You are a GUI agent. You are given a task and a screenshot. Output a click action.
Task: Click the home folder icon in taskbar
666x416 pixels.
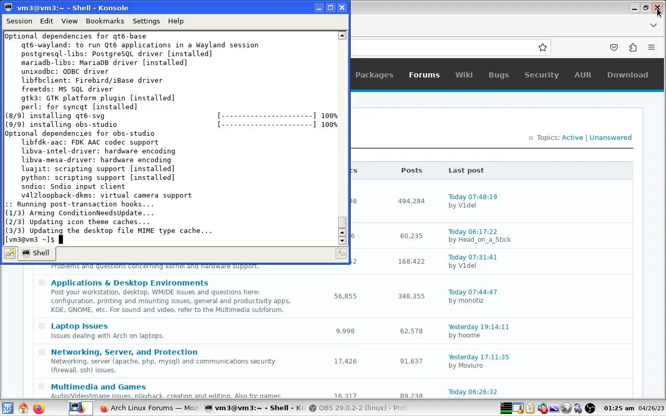click(x=23, y=408)
